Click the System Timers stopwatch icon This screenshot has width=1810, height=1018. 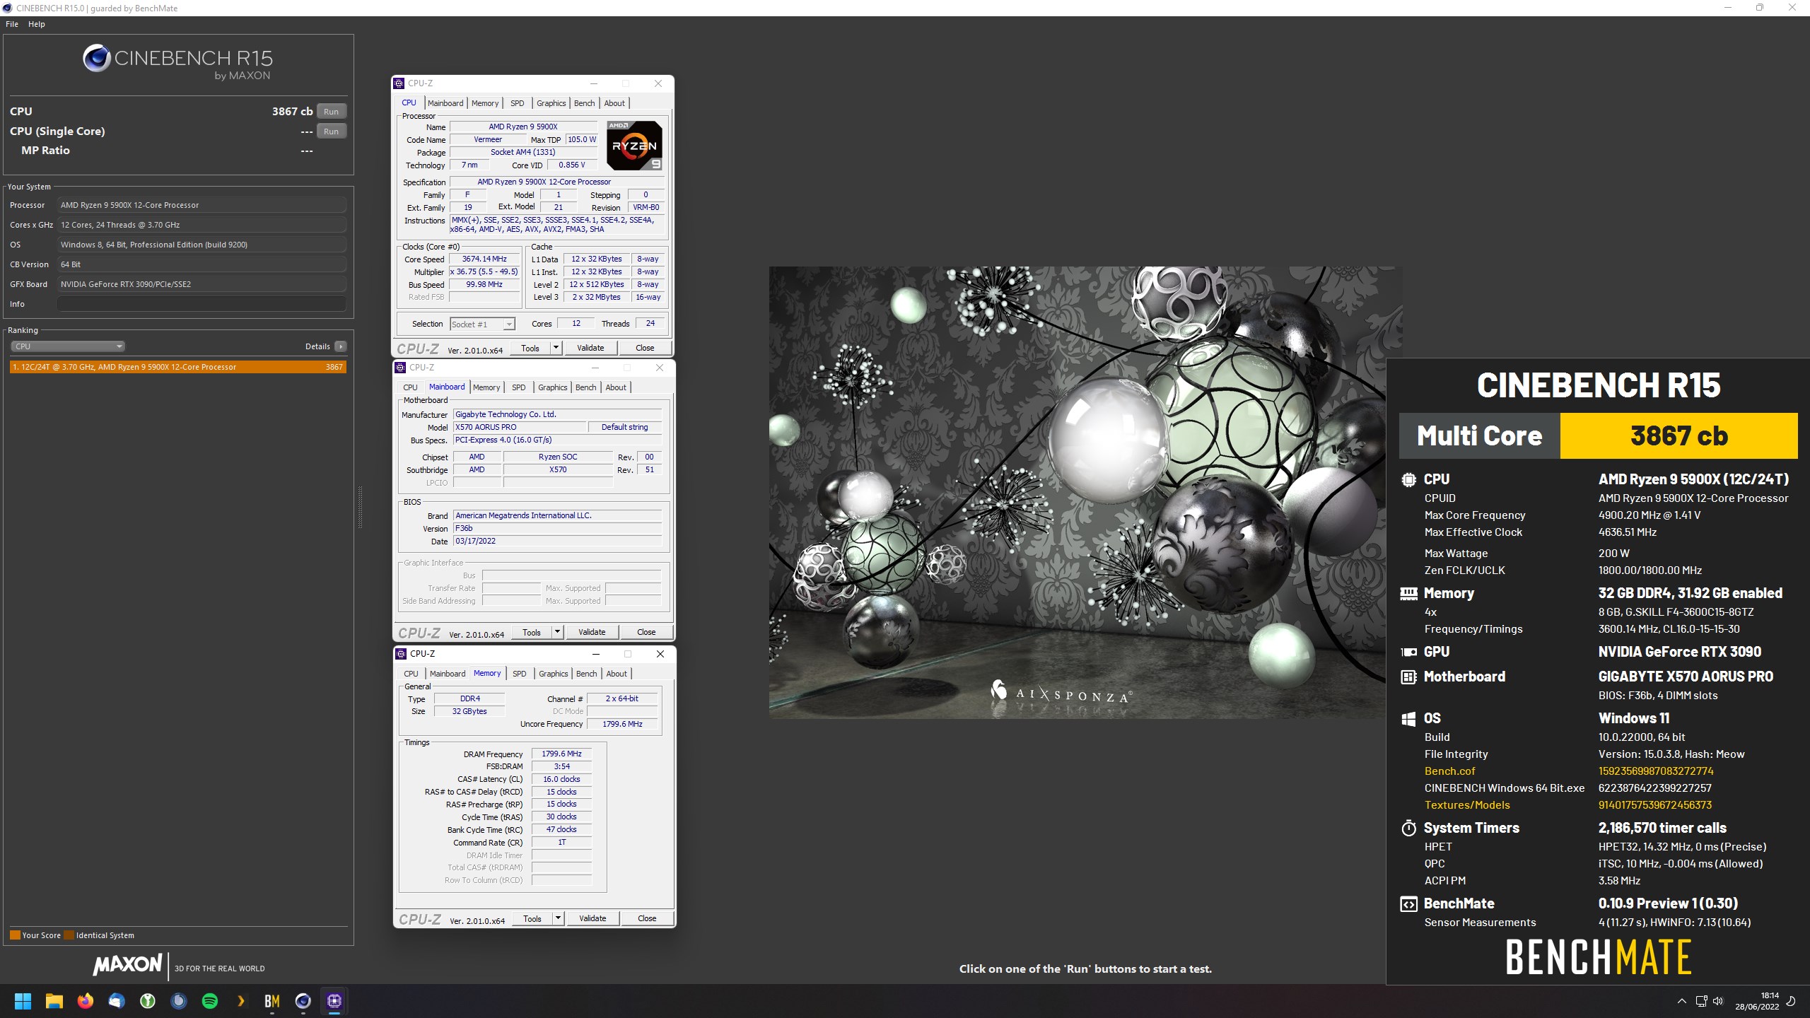tap(1408, 828)
